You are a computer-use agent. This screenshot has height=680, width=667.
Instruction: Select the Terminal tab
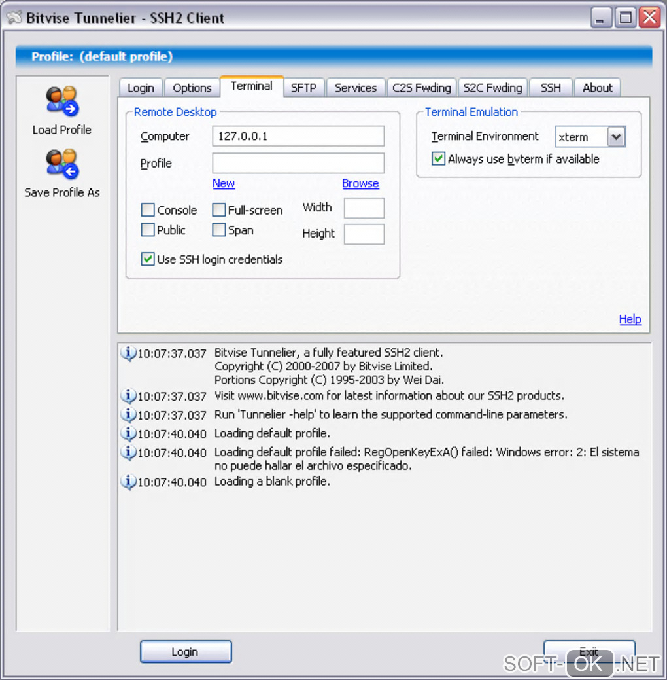[252, 86]
